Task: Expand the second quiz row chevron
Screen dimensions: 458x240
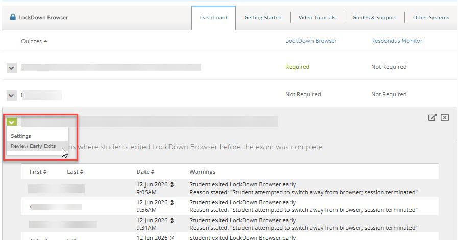Action: click(x=11, y=95)
